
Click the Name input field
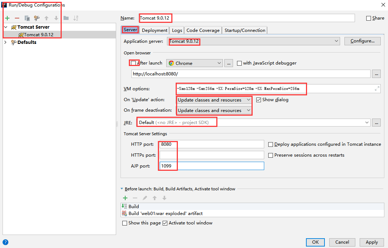point(247,18)
